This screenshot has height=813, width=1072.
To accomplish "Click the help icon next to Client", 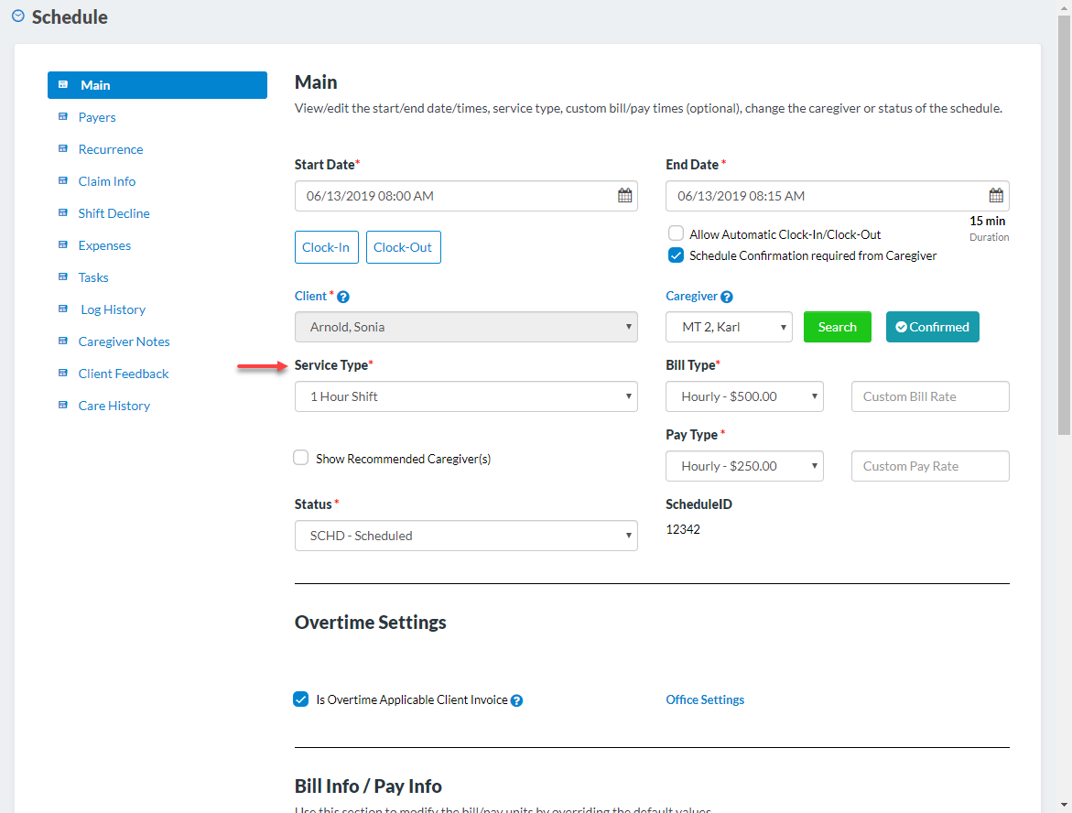I will (343, 297).
